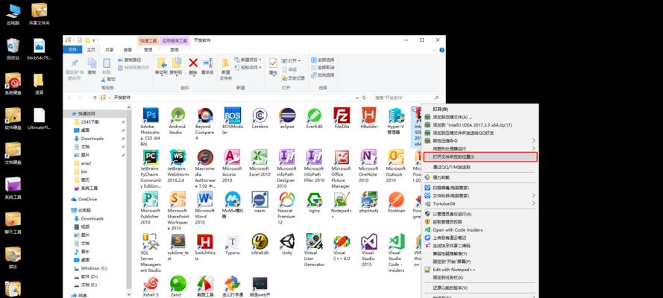The image size is (663, 298).
Task: Click 全部选择 (Select all) in the ribbon
Action: pos(323,60)
